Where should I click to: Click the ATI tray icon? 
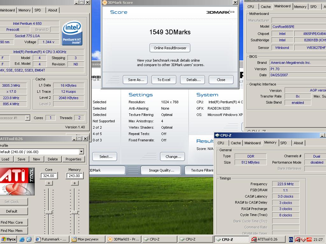[x=309, y=240]
